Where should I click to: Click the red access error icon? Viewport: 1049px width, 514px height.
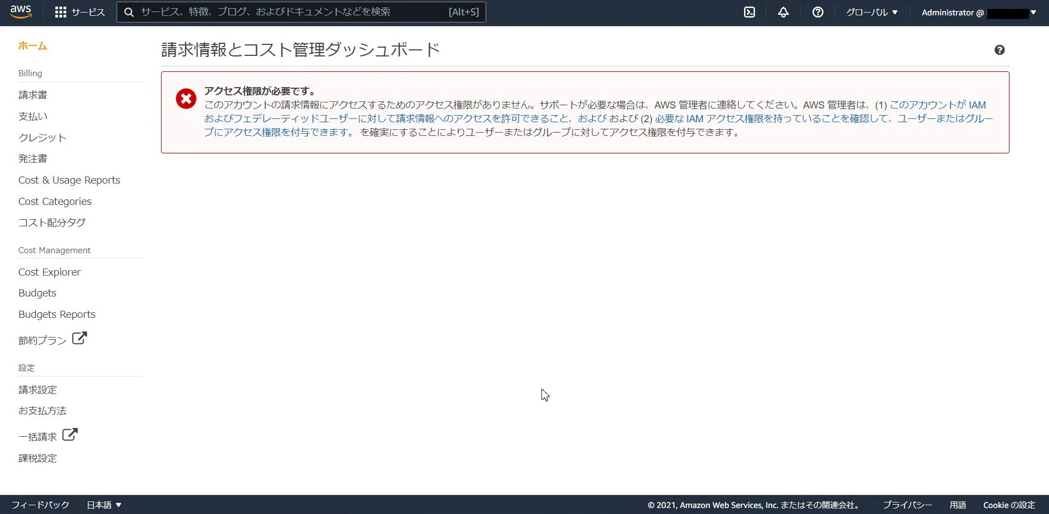coord(186,99)
